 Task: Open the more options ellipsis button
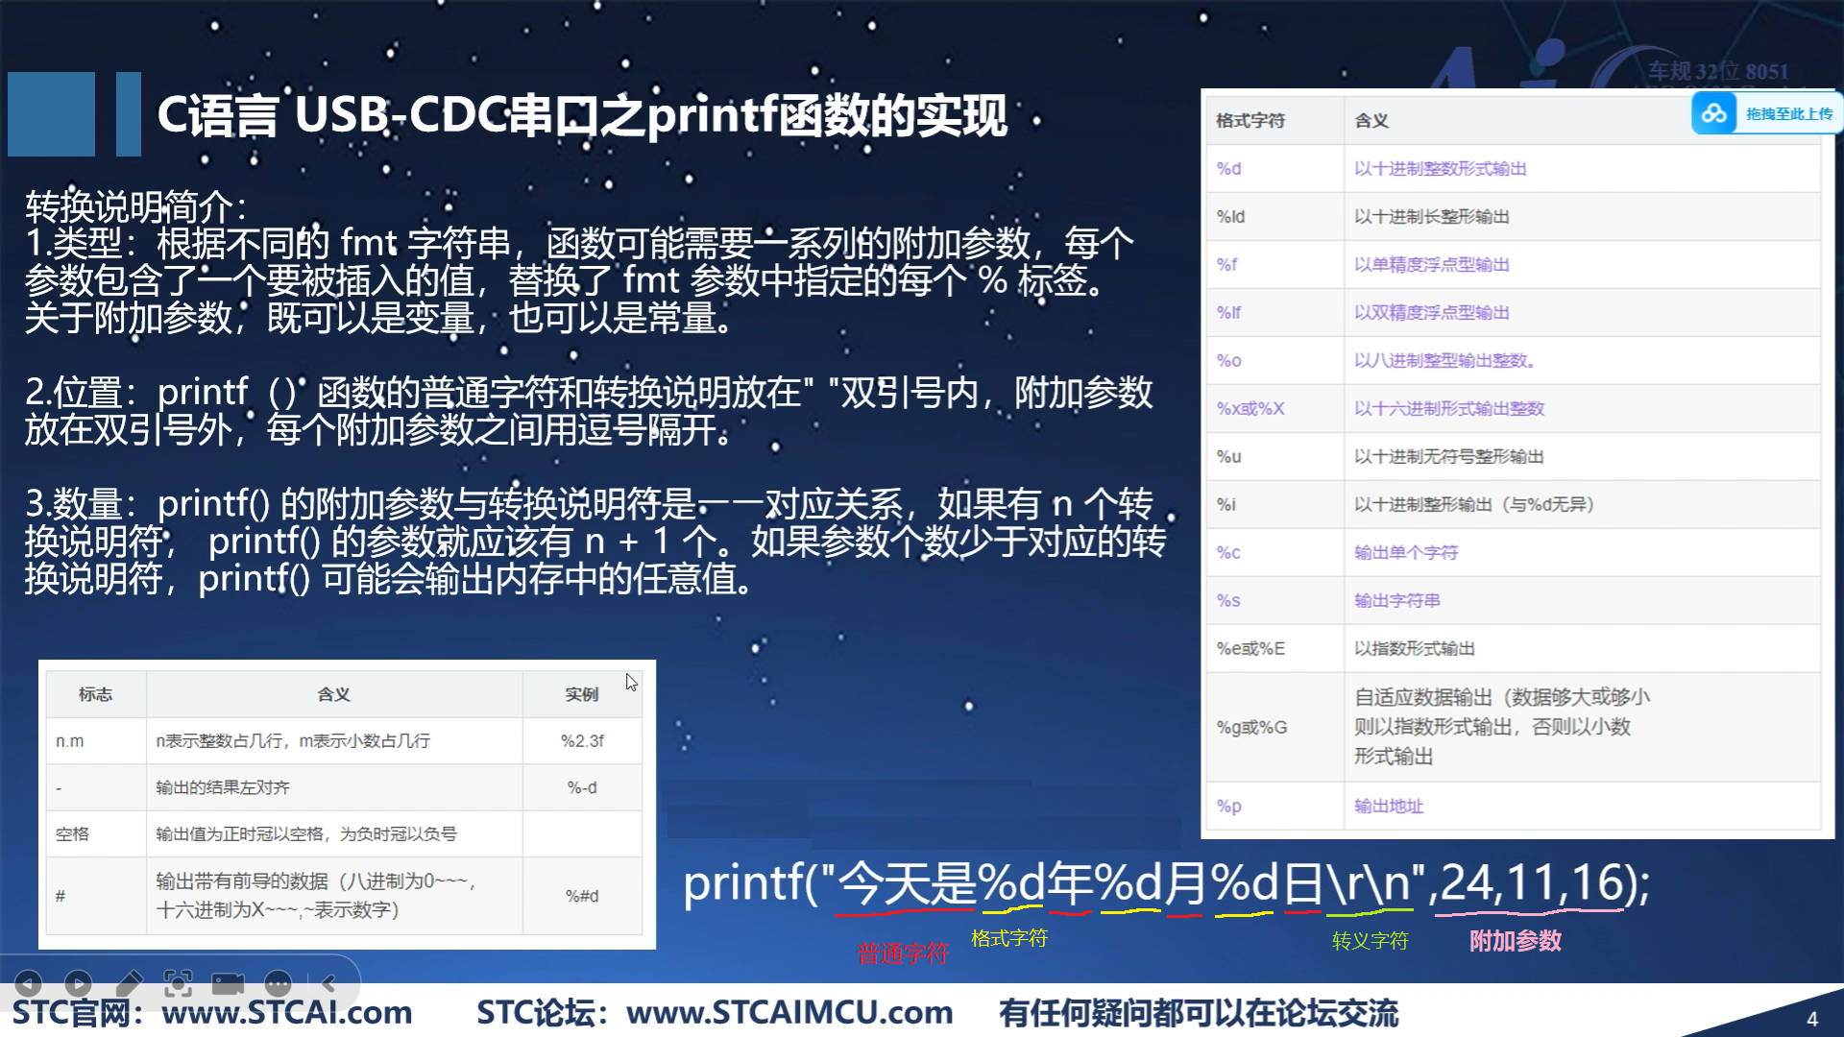[279, 983]
